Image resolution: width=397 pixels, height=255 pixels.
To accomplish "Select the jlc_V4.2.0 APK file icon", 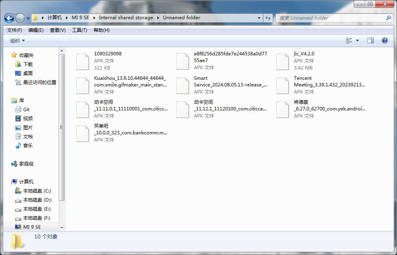I will pos(283,61).
